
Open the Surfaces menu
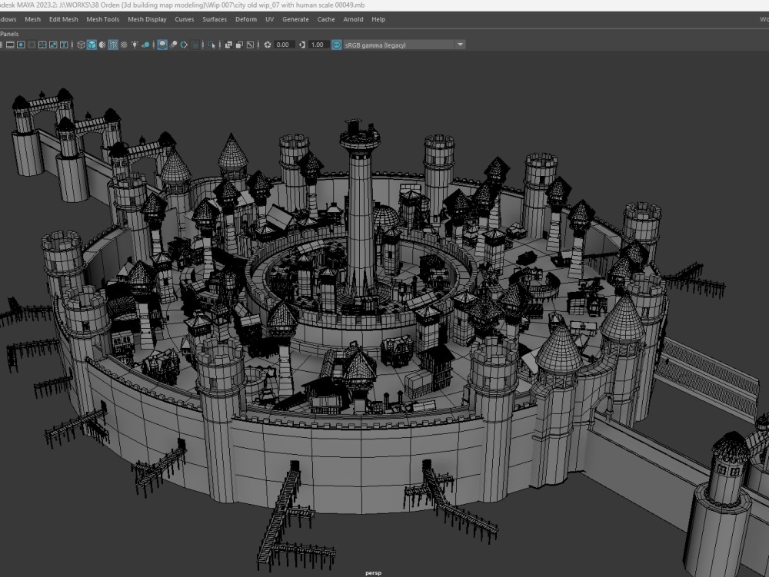(x=215, y=19)
